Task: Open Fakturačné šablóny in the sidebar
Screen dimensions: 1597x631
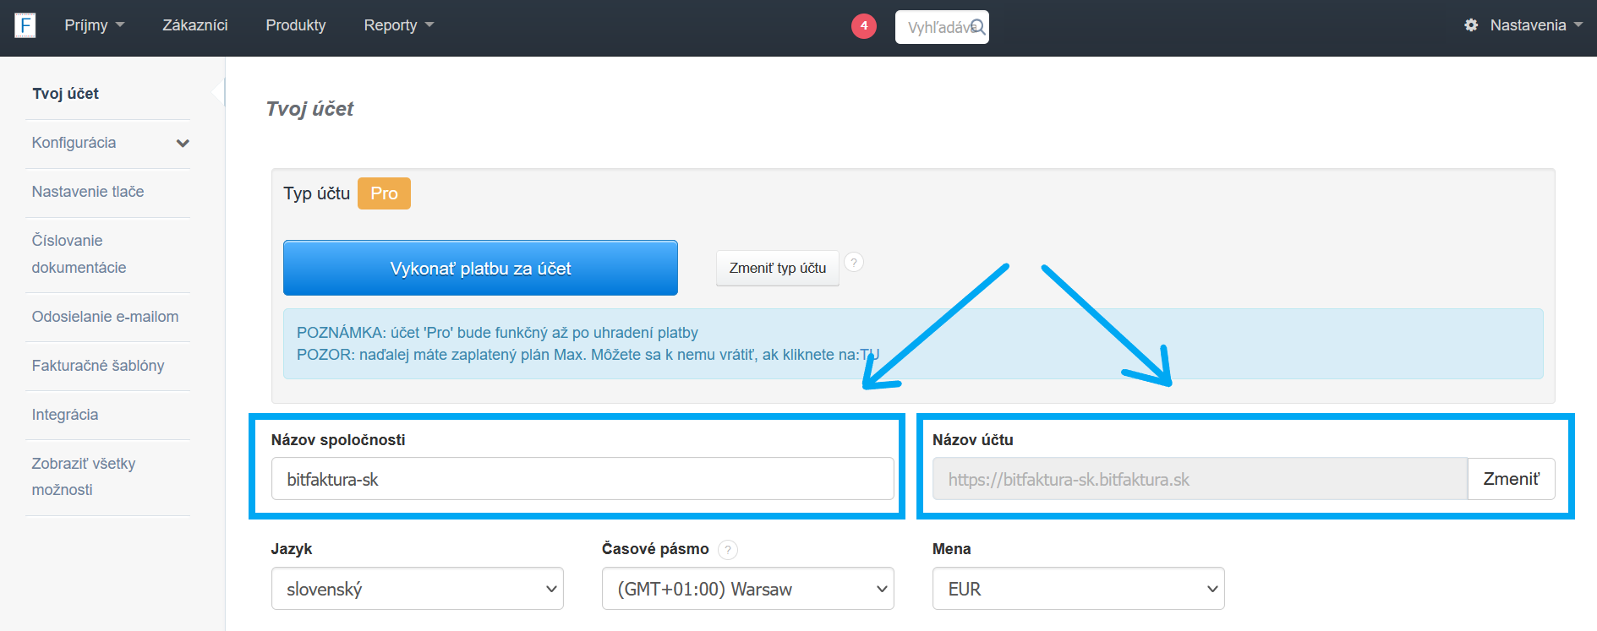Action: click(x=98, y=366)
